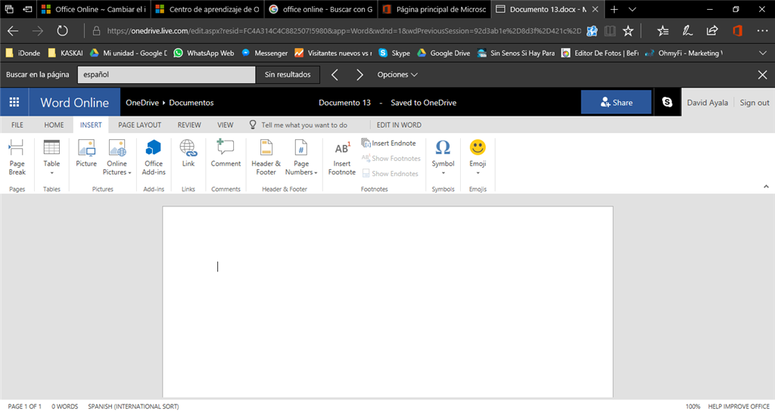Switch to the HOME tab
The height and width of the screenshot is (412, 775).
[x=54, y=125]
